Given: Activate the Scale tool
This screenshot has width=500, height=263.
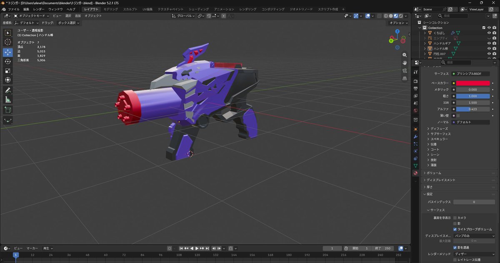Looking at the screenshot, I should pyautogui.click(x=8, y=70).
